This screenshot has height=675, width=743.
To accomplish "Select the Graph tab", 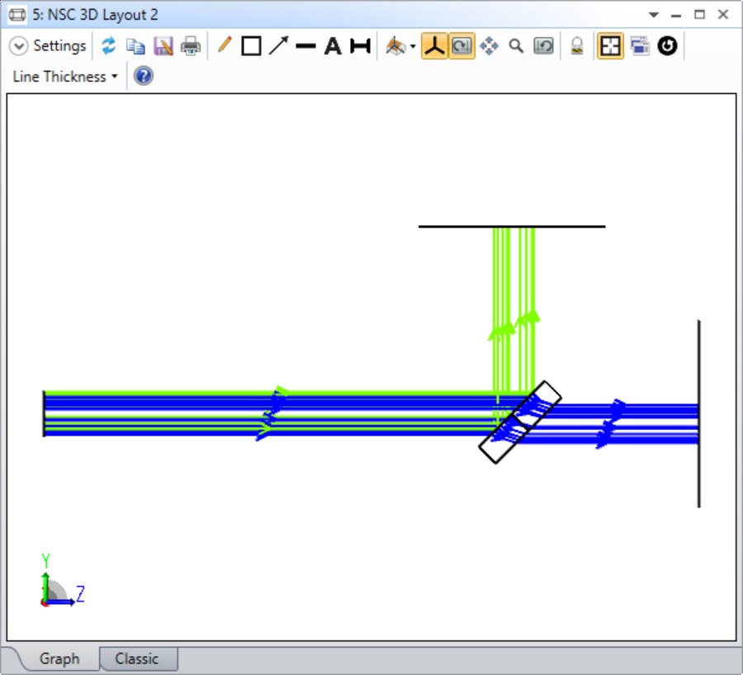I will (x=59, y=658).
